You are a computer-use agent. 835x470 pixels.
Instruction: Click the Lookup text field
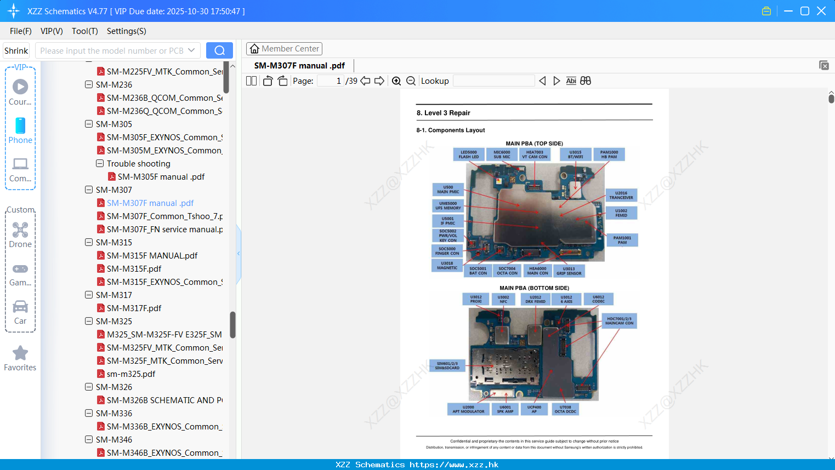[494, 81]
